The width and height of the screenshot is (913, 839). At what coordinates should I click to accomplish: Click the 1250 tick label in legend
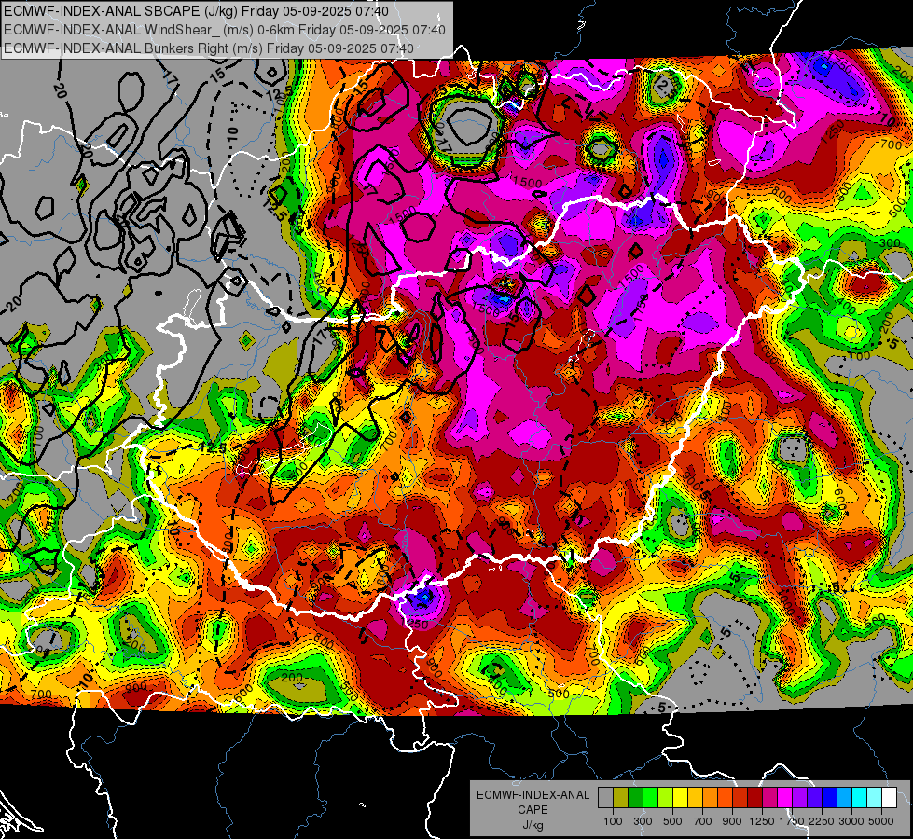762,821
